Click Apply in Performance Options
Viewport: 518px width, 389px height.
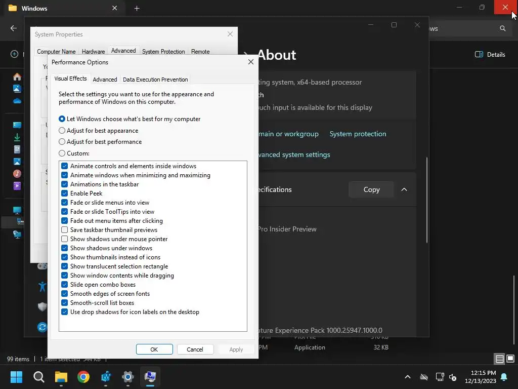point(236,349)
